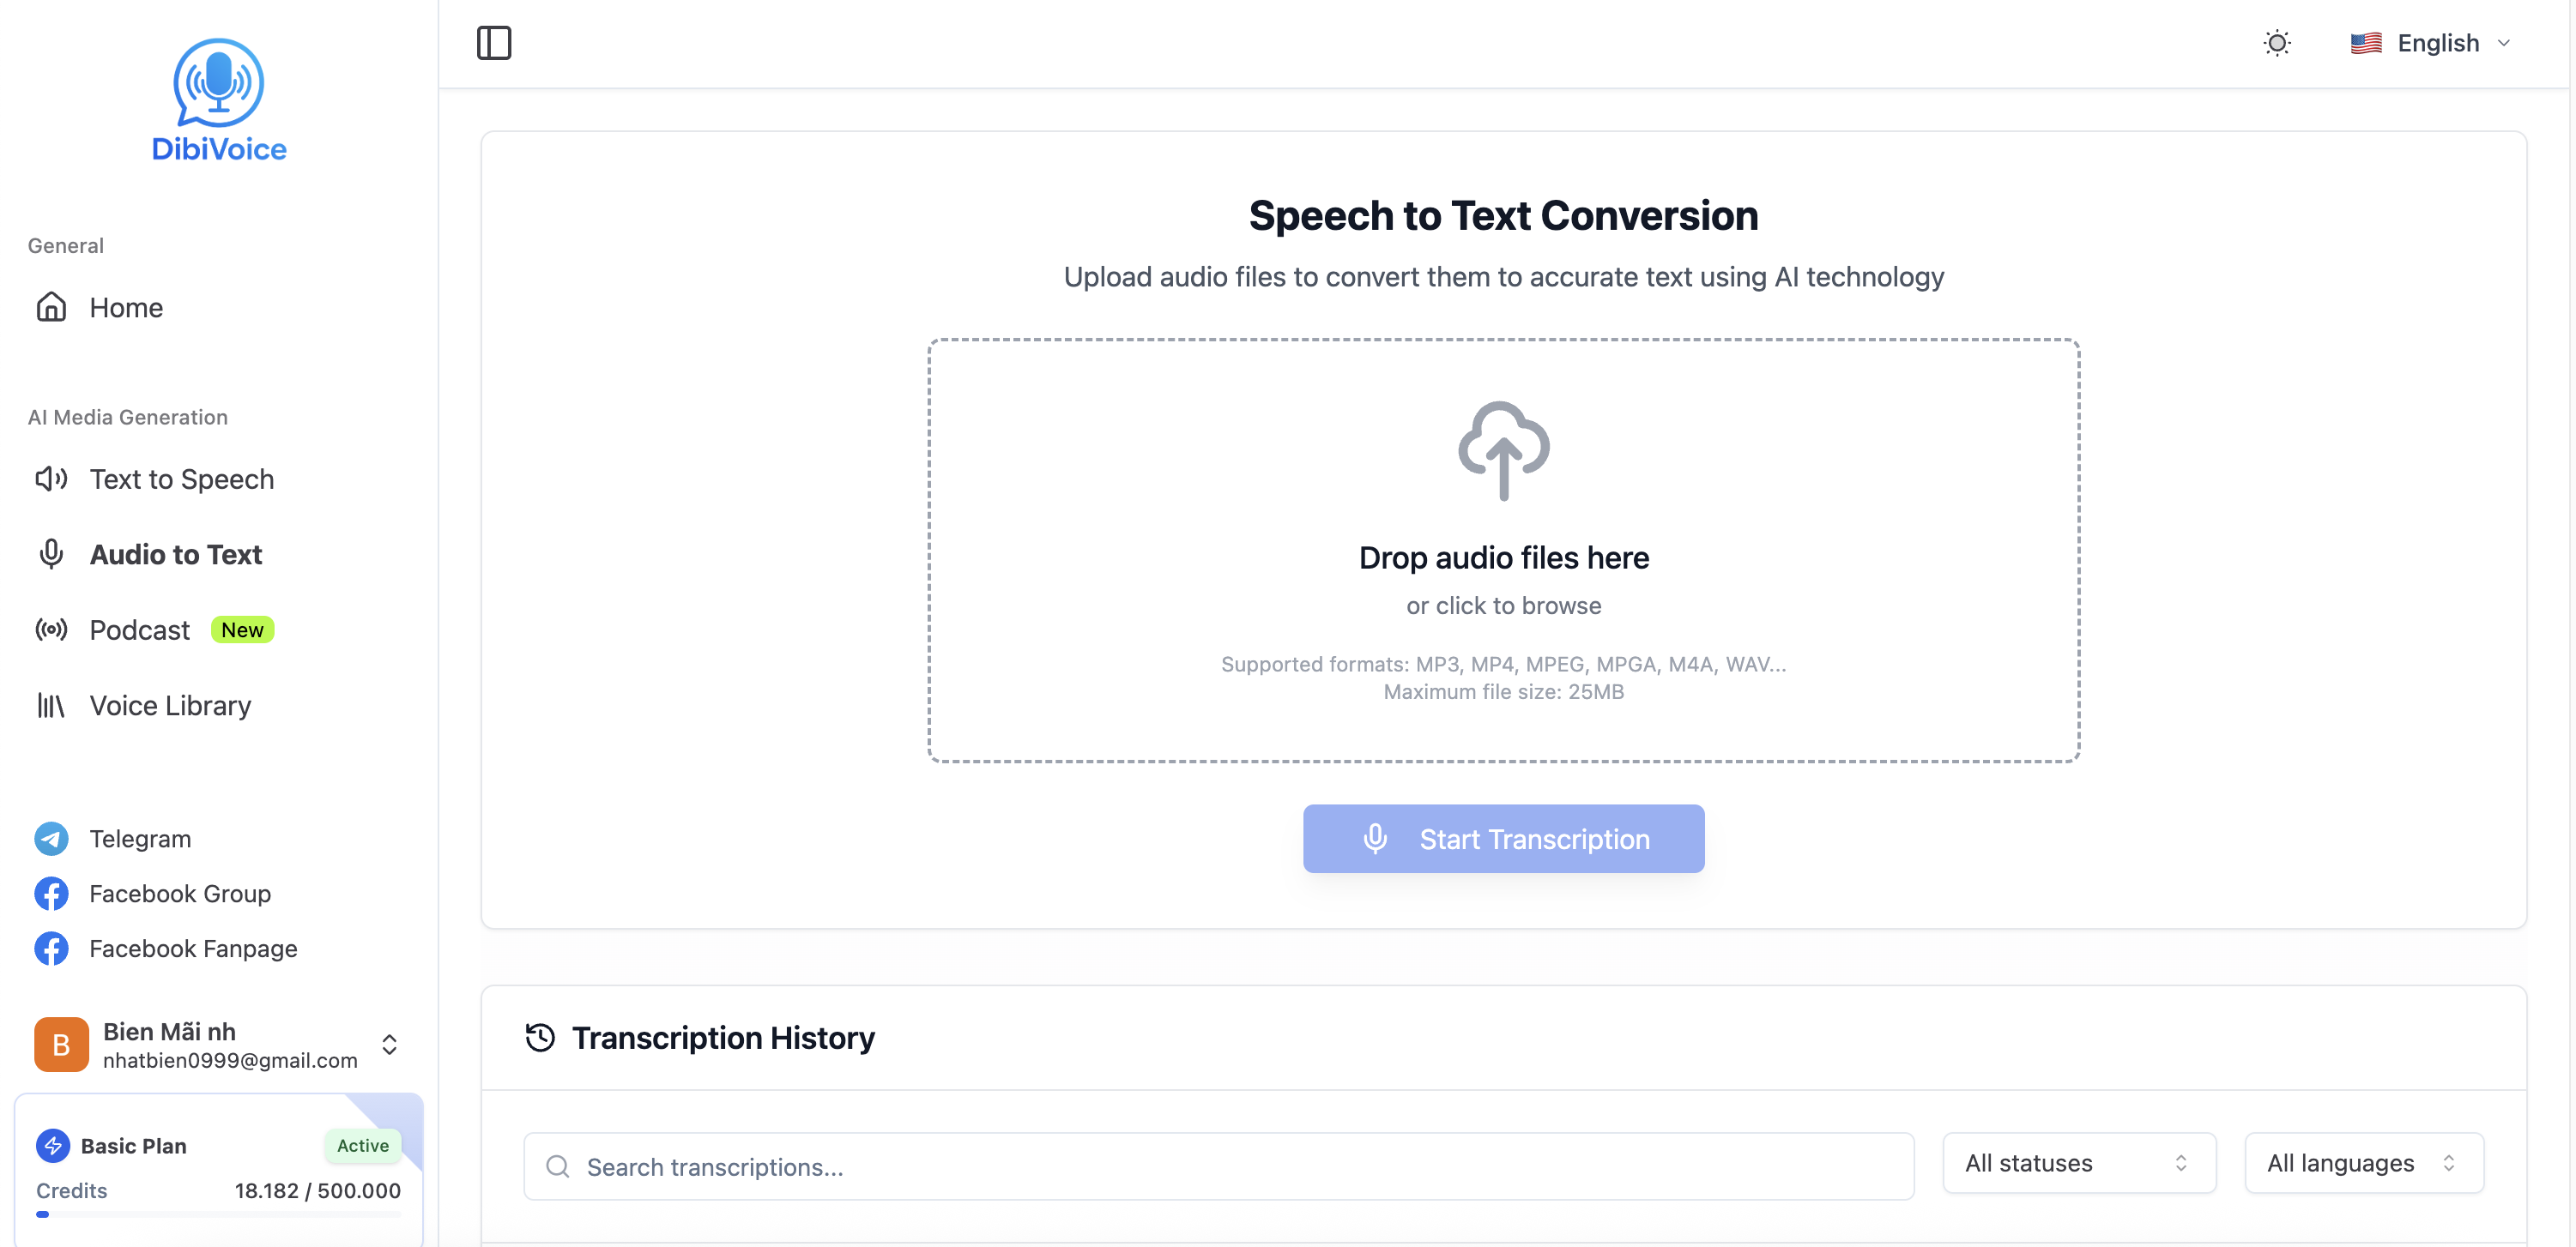Focus the Search transcriptions field
The height and width of the screenshot is (1247, 2576).
pos(1218,1167)
